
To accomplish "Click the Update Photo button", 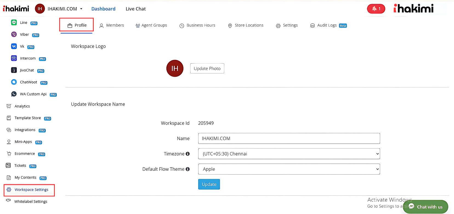I will click(x=207, y=69).
